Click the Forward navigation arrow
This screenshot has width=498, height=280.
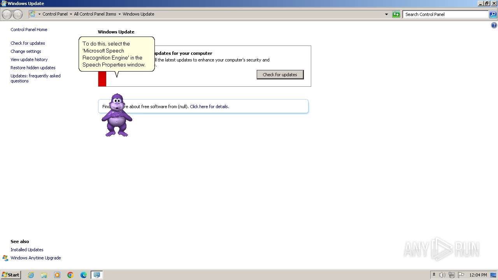(x=18, y=14)
